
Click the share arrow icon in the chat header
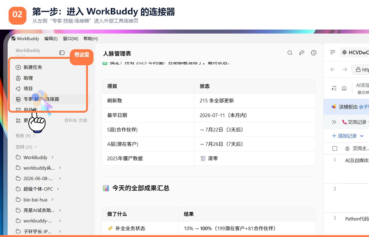point(302,53)
